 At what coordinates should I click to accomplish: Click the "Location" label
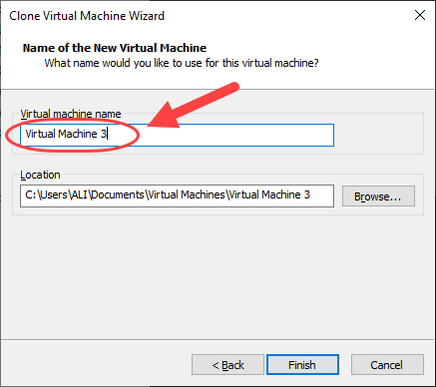pyautogui.click(x=40, y=175)
